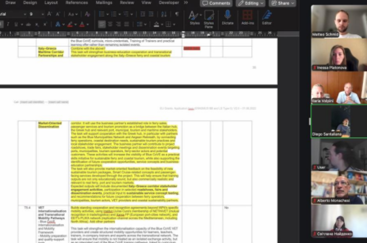Screen dimensions: 367x243
Task: Apply the red font color
Action: [82, 24]
